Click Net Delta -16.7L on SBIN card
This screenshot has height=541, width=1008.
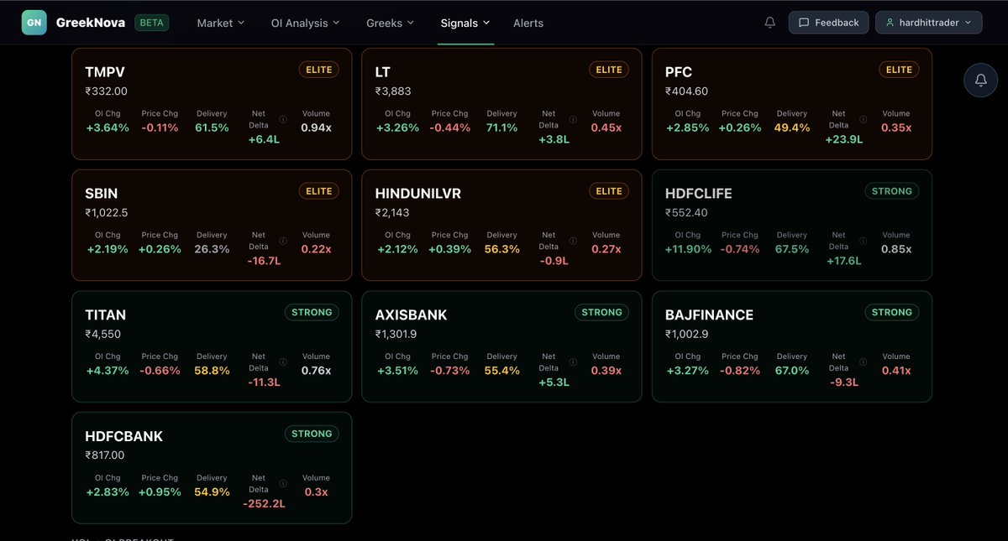click(x=264, y=261)
